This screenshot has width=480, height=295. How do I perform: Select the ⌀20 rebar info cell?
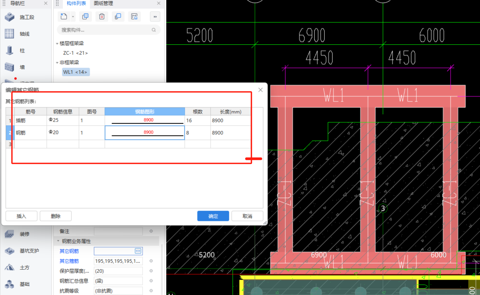[63, 133]
